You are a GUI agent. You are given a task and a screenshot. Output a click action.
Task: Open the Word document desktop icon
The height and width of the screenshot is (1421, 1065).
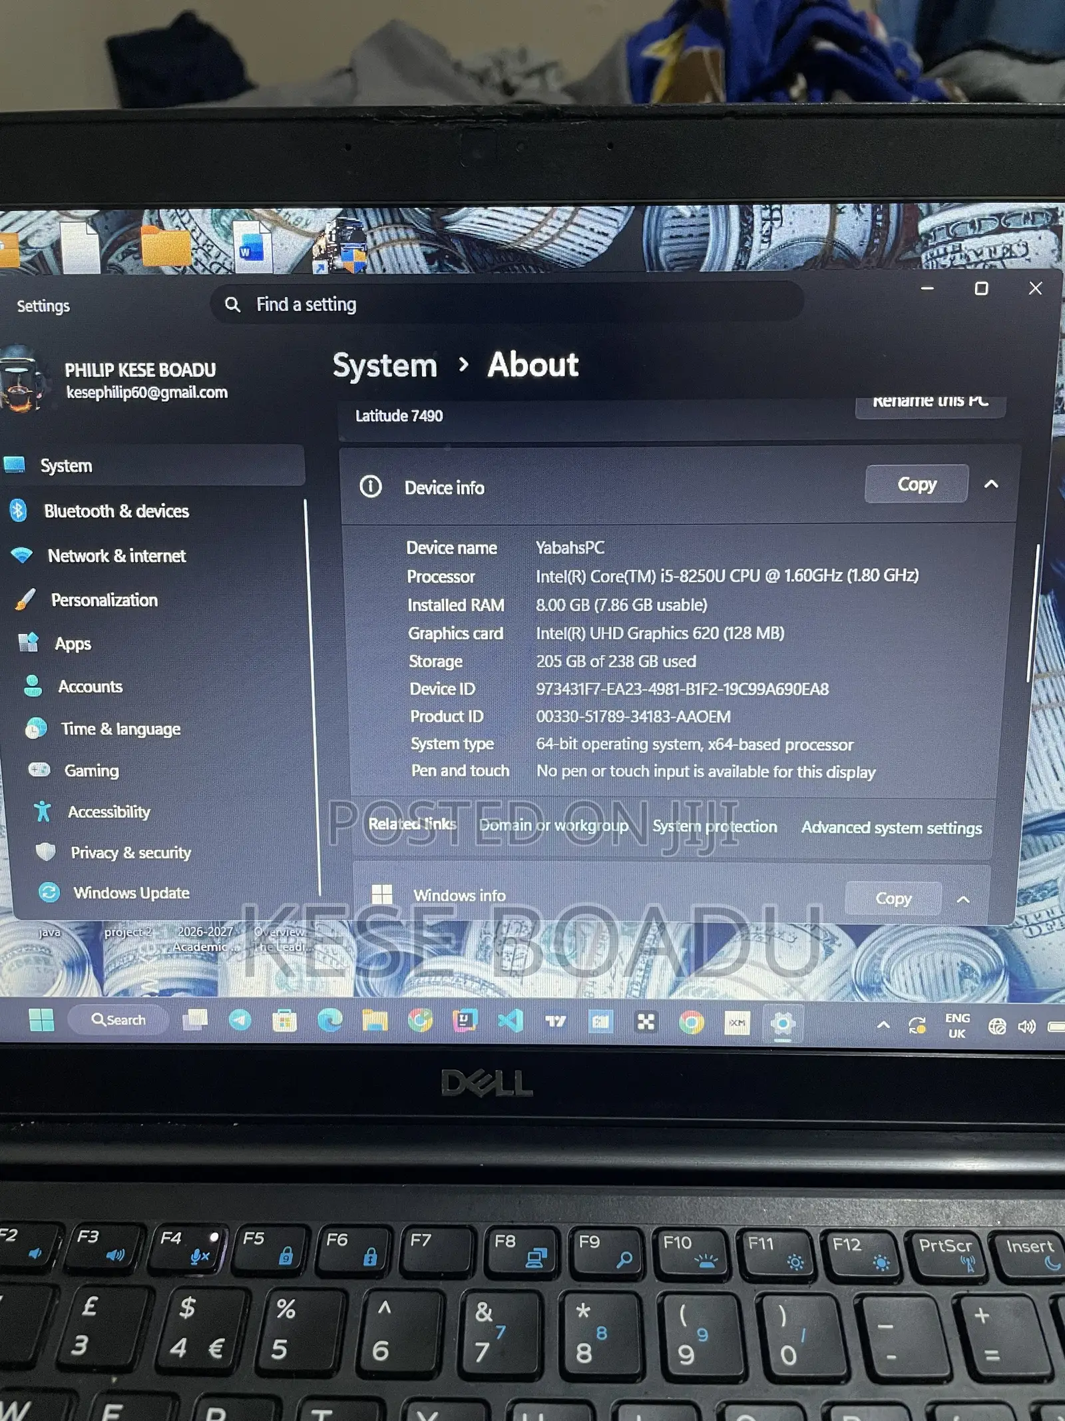click(253, 246)
